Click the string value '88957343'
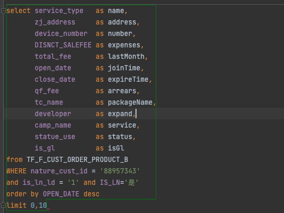This screenshot has width=284, height=213. 120,171
